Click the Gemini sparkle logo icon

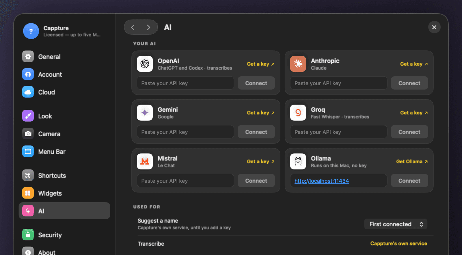[x=145, y=113]
